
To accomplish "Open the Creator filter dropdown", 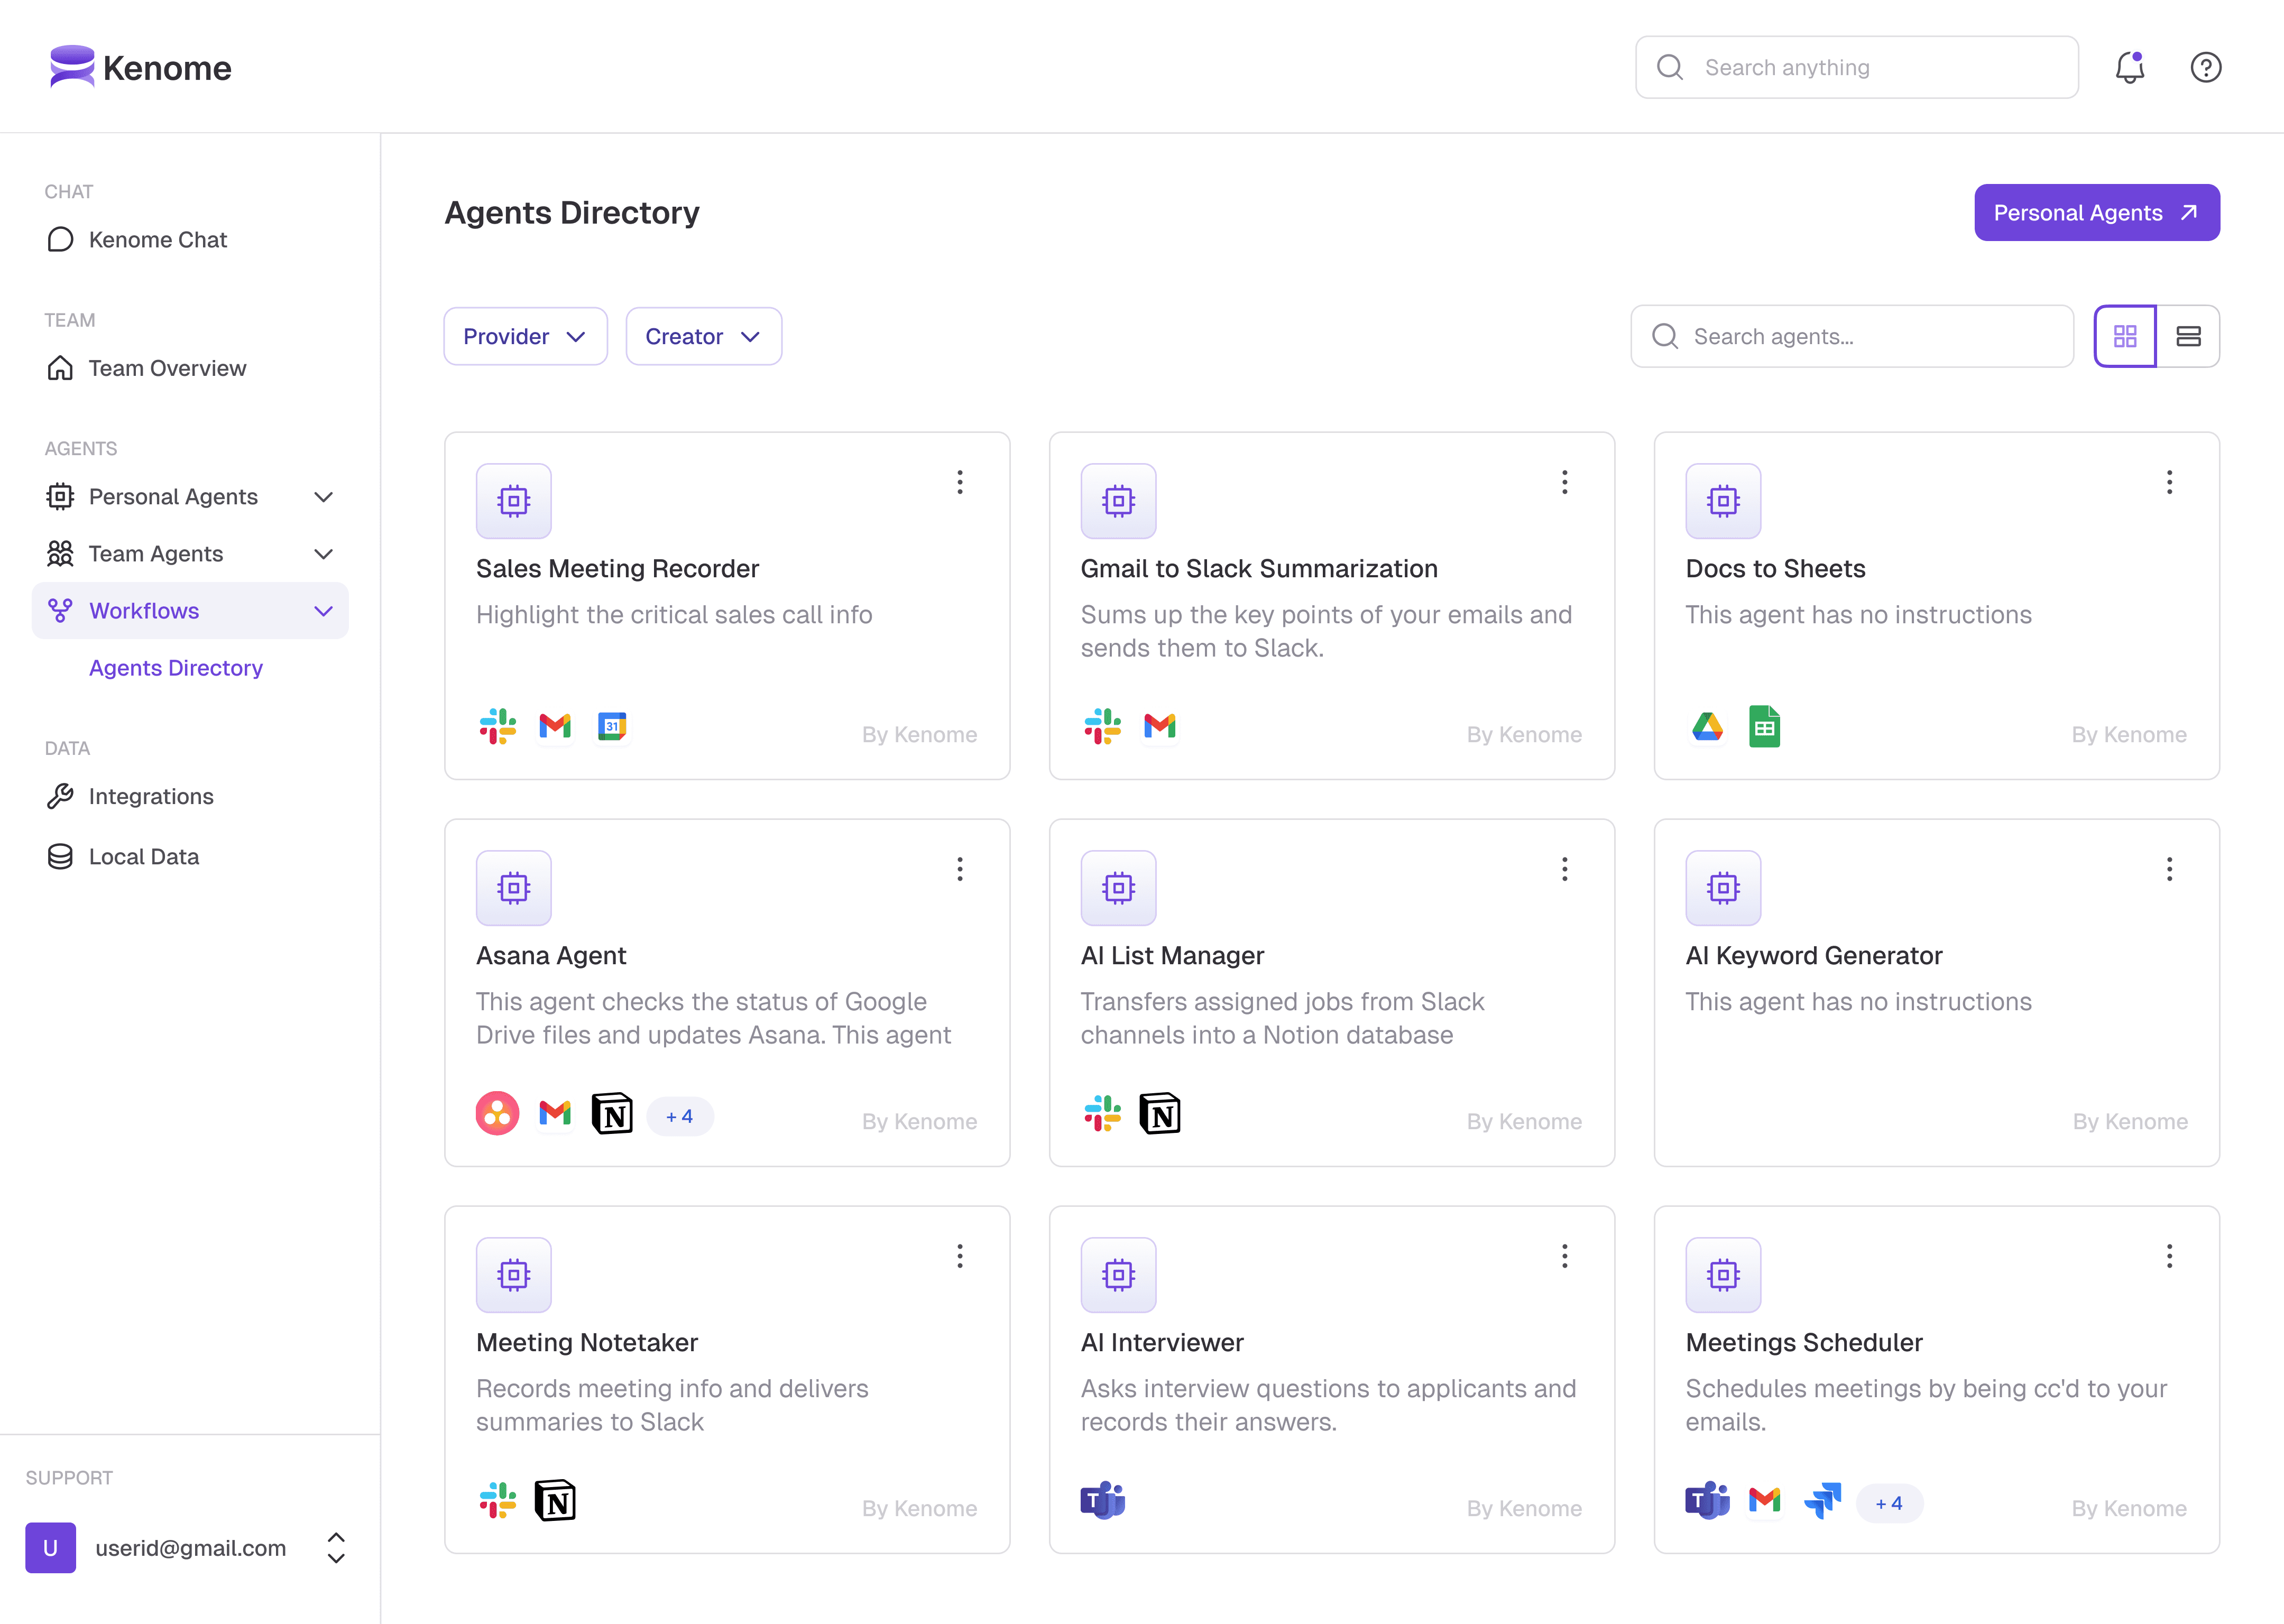I will click(703, 336).
